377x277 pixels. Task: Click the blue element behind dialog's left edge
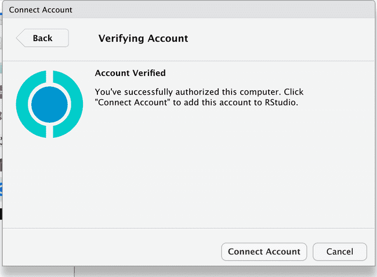click(1, 189)
